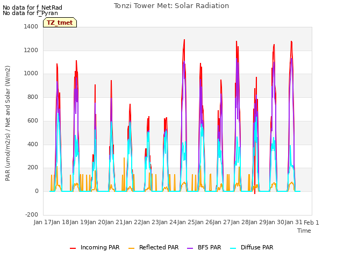
Task: Click the Jan 24 x-axis tick label
Action: point(168,222)
